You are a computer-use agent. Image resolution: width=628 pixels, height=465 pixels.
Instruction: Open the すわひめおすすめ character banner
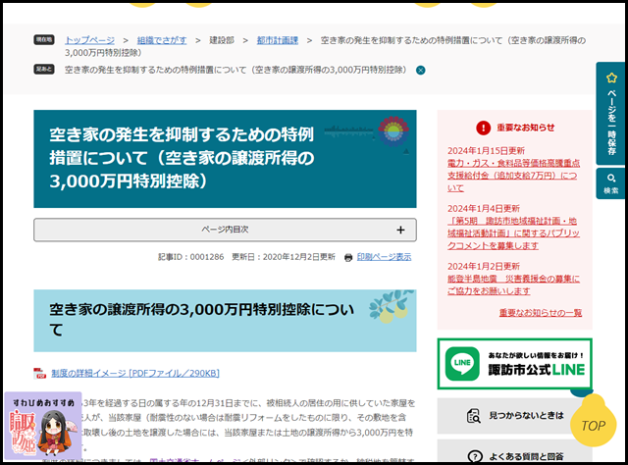click(43, 426)
